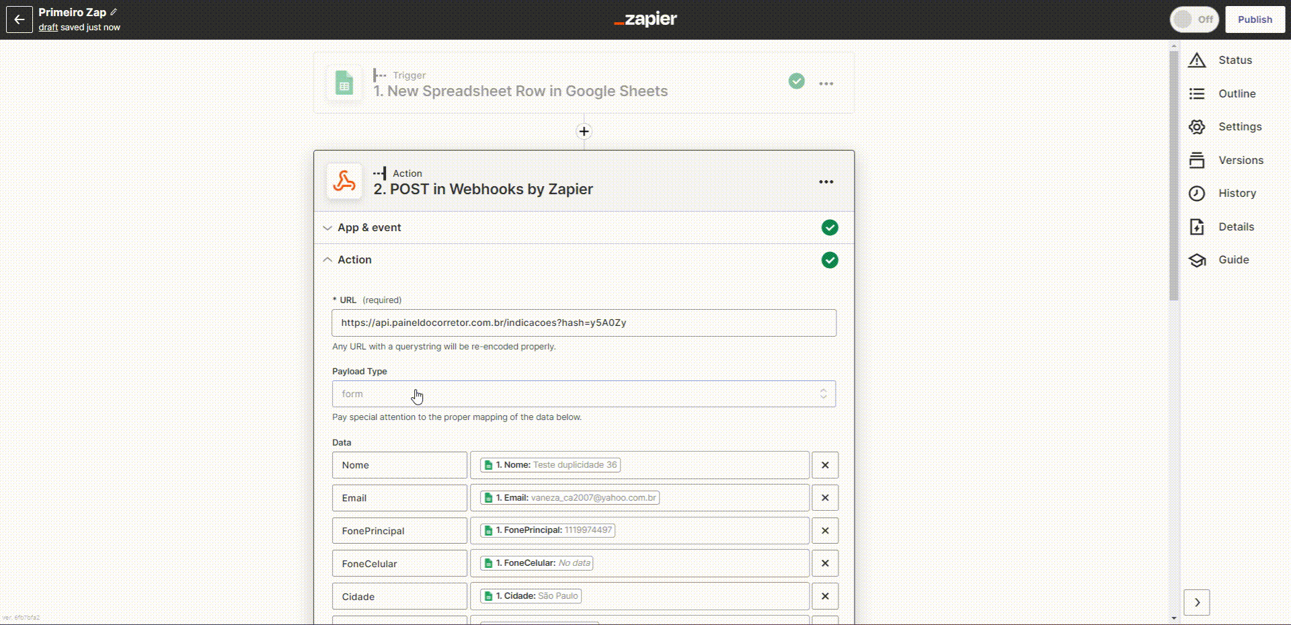Viewport: 1291px width, 625px height.
Task: Open the Payload Type dropdown
Action: point(584,394)
